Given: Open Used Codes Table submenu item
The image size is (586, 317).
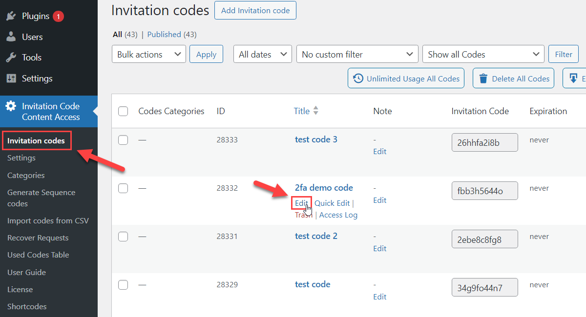Looking at the screenshot, I should pyautogui.click(x=38, y=255).
